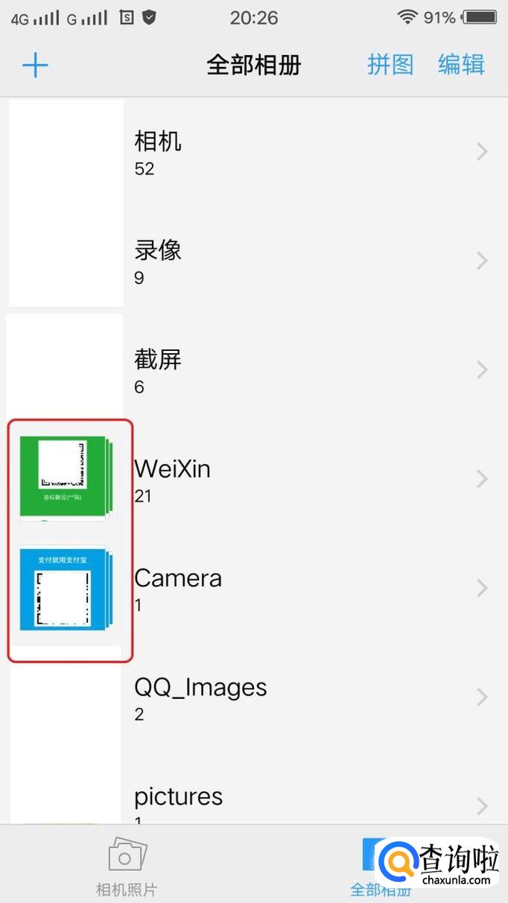This screenshot has height=903, width=508.
Task: Expand the 截屏 album chevron
Action: 482,370
